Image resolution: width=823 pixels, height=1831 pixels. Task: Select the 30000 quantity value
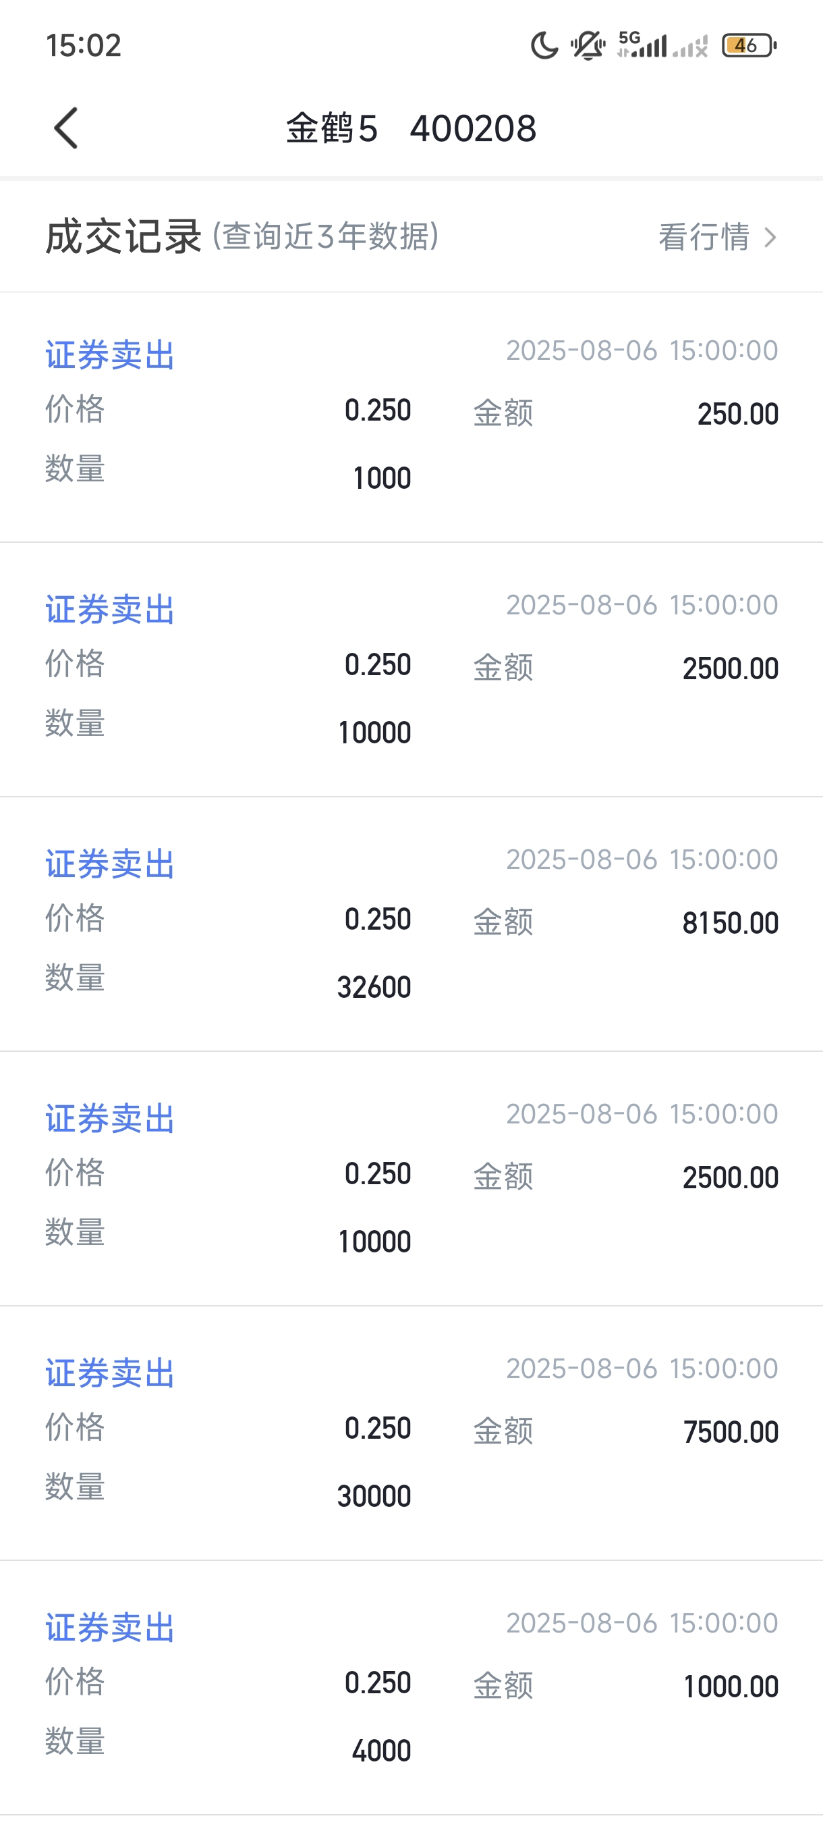point(374,1495)
